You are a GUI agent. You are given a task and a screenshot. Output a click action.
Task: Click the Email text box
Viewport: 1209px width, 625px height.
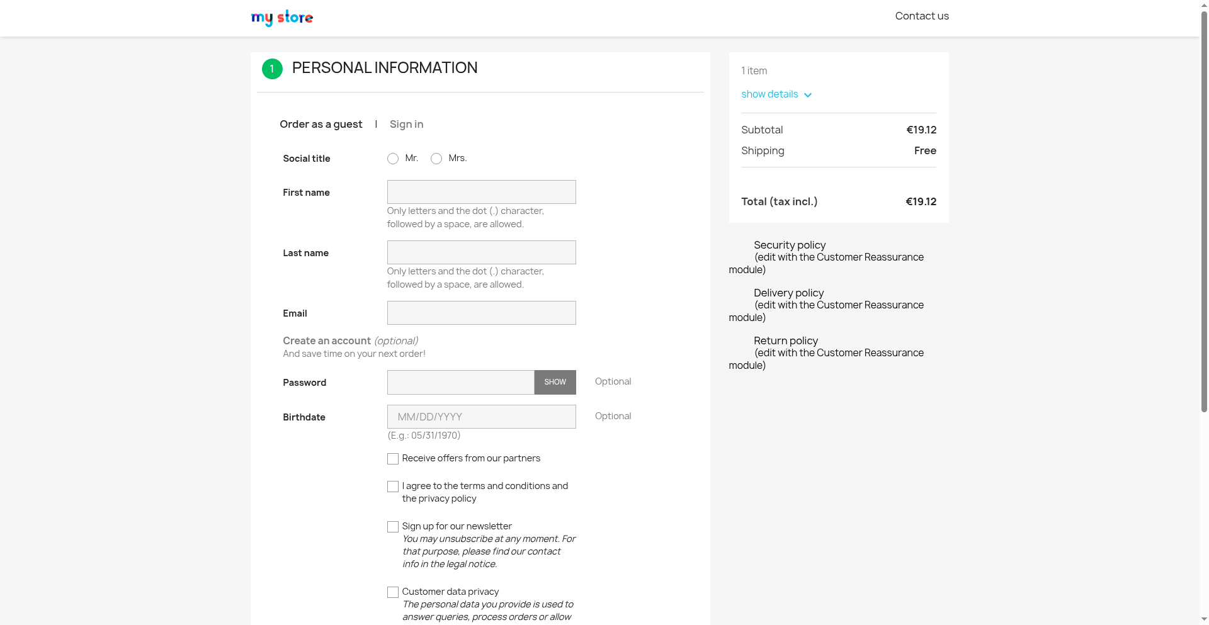pos(481,313)
